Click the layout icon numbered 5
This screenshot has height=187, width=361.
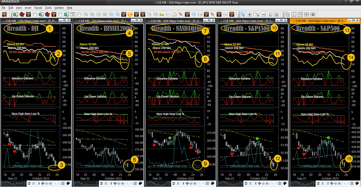click(111, 14)
